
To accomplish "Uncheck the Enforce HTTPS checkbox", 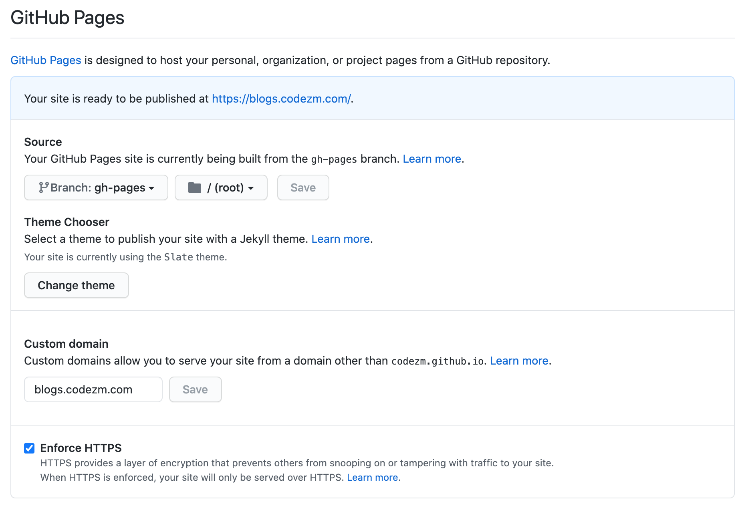I will (x=29, y=448).
